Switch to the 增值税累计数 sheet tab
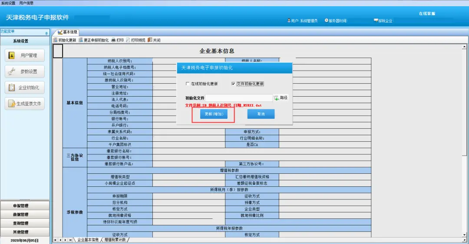Image resolution: width=469 pixels, height=244 pixels. pos(115,240)
